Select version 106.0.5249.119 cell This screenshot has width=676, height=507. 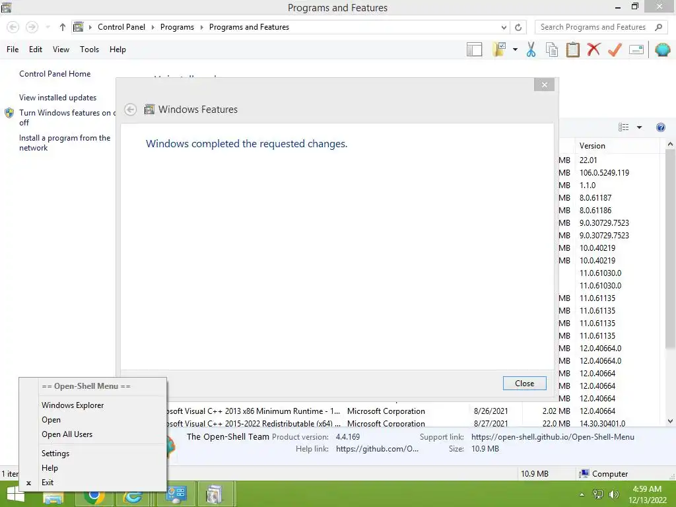tap(604, 173)
